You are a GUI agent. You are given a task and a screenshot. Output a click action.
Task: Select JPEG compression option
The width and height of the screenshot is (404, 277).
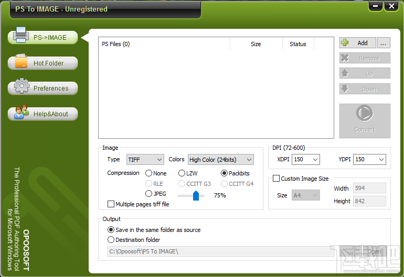[156, 194]
